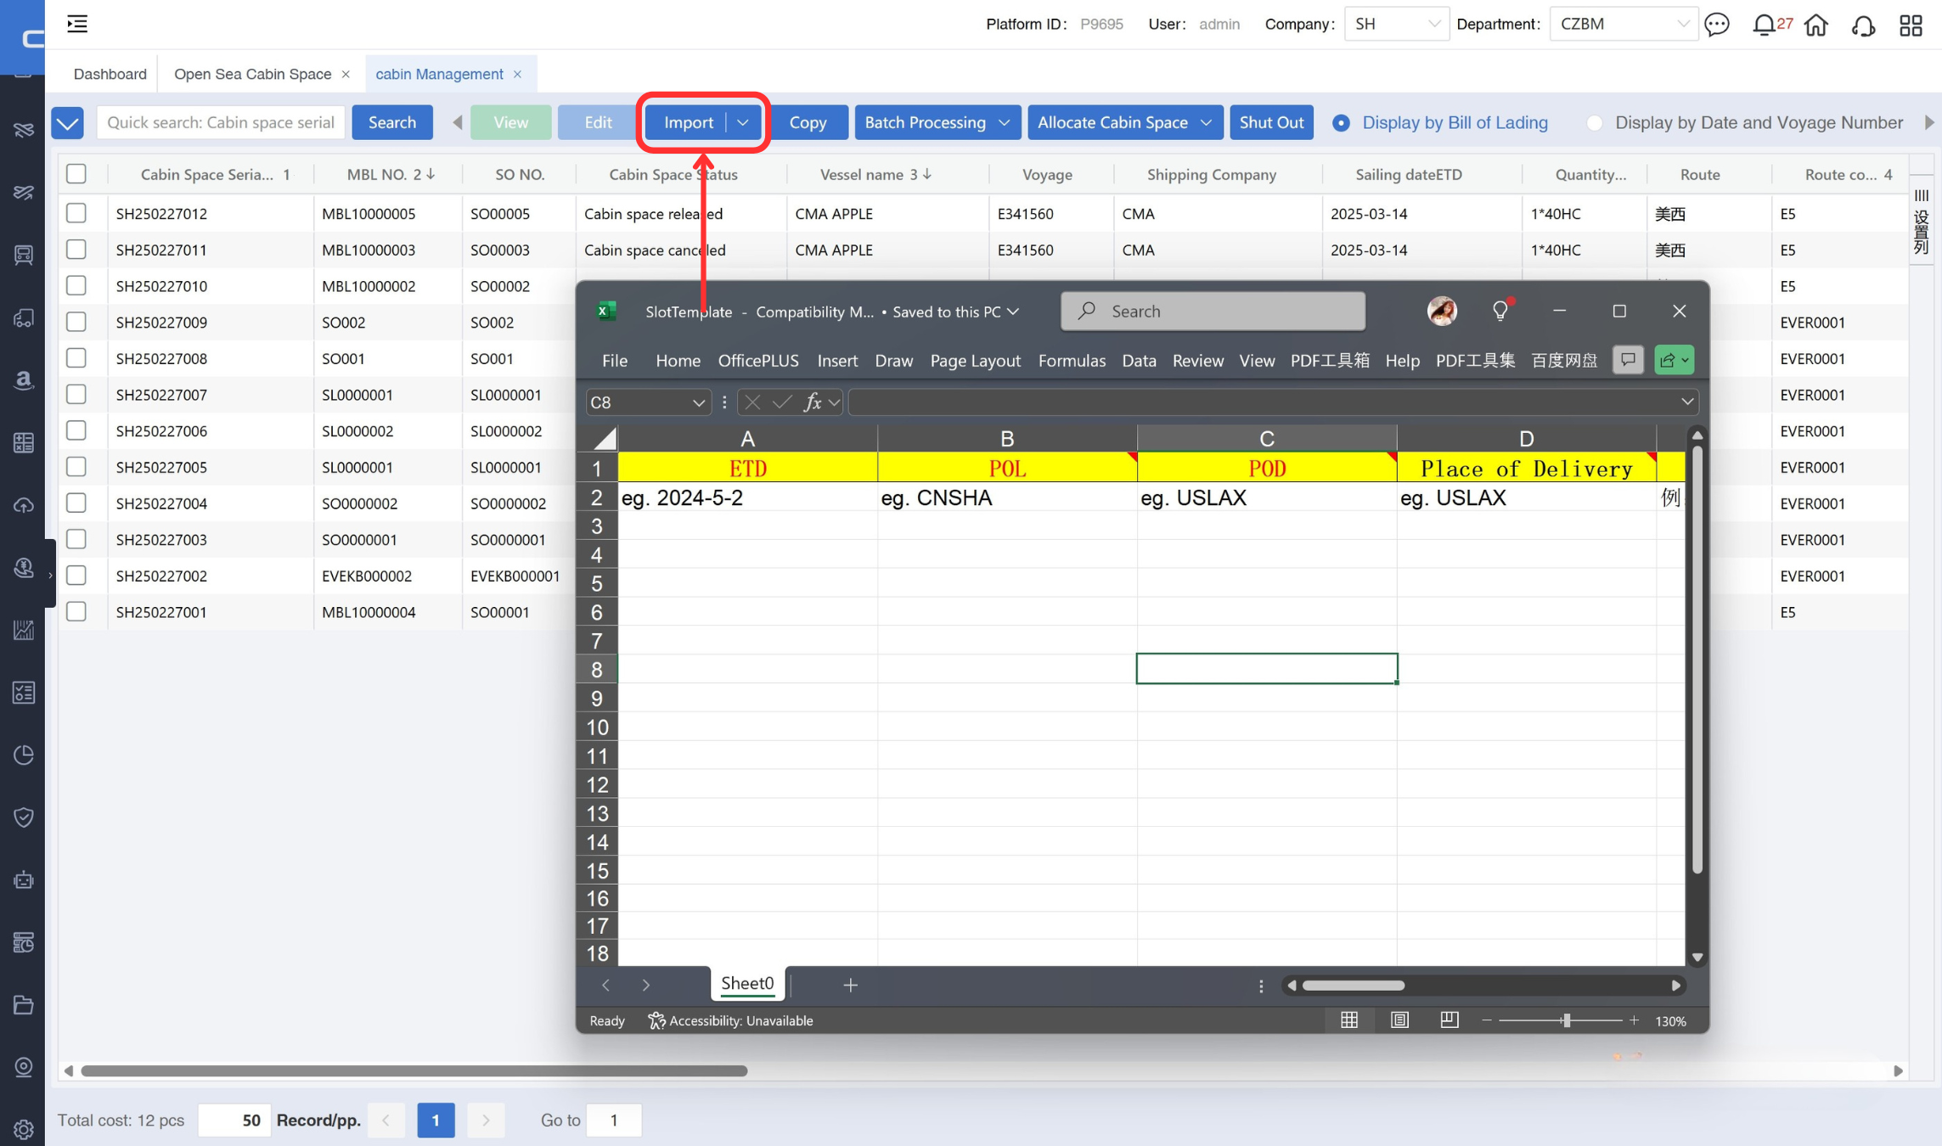Open the Department CZBM dropdown
The image size is (1942, 1146).
1624,24
